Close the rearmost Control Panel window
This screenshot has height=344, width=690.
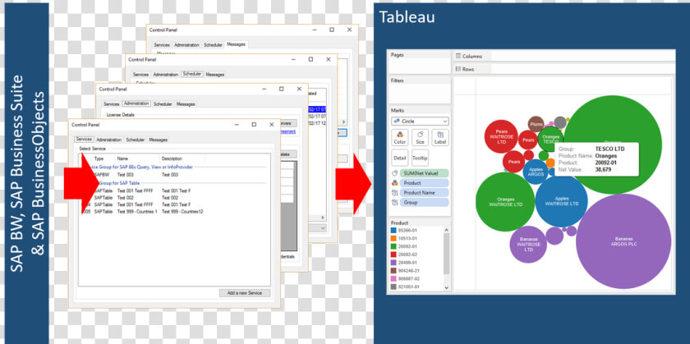click(349, 30)
